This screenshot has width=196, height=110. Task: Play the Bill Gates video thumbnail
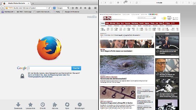coord(167,65)
